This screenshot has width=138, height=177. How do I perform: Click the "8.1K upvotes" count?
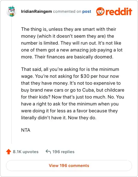pyautogui.click(x=26, y=152)
